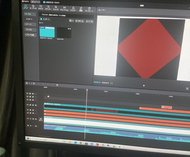Screen dimensions: 190x157
Task: Click the カバー cover button on main track
Action: [41, 119]
